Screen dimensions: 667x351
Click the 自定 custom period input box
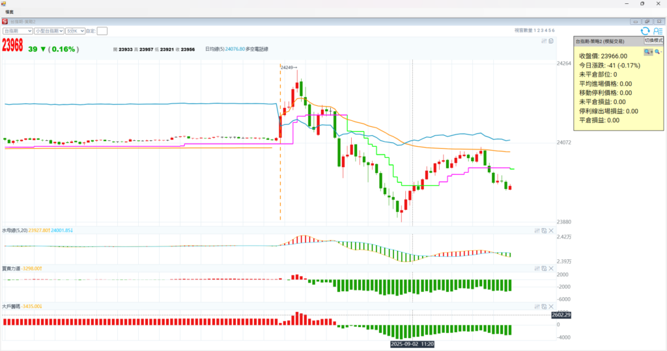[x=102, y=31]
